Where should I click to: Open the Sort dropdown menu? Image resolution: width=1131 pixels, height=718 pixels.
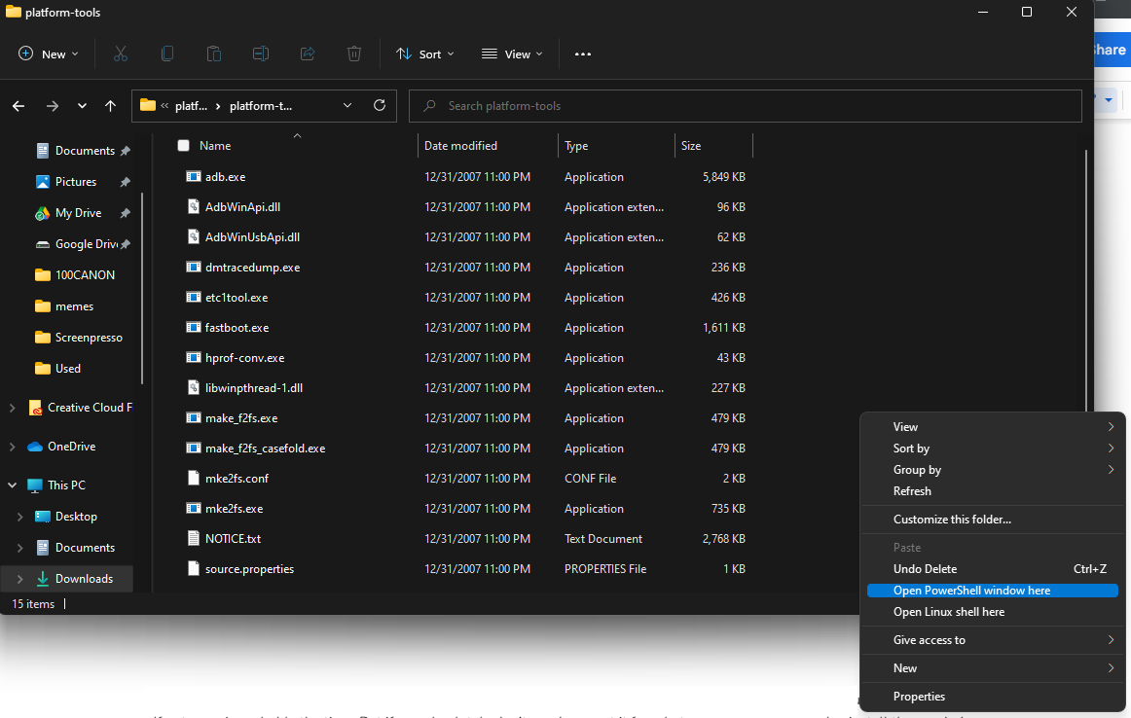(x=425, y=54)
